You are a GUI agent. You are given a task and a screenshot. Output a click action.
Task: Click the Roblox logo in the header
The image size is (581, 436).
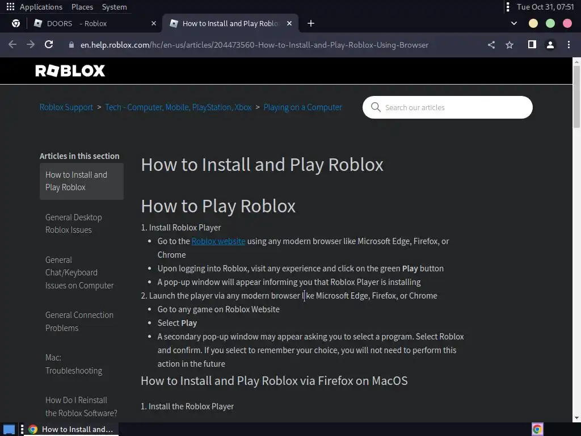[70, 70]
